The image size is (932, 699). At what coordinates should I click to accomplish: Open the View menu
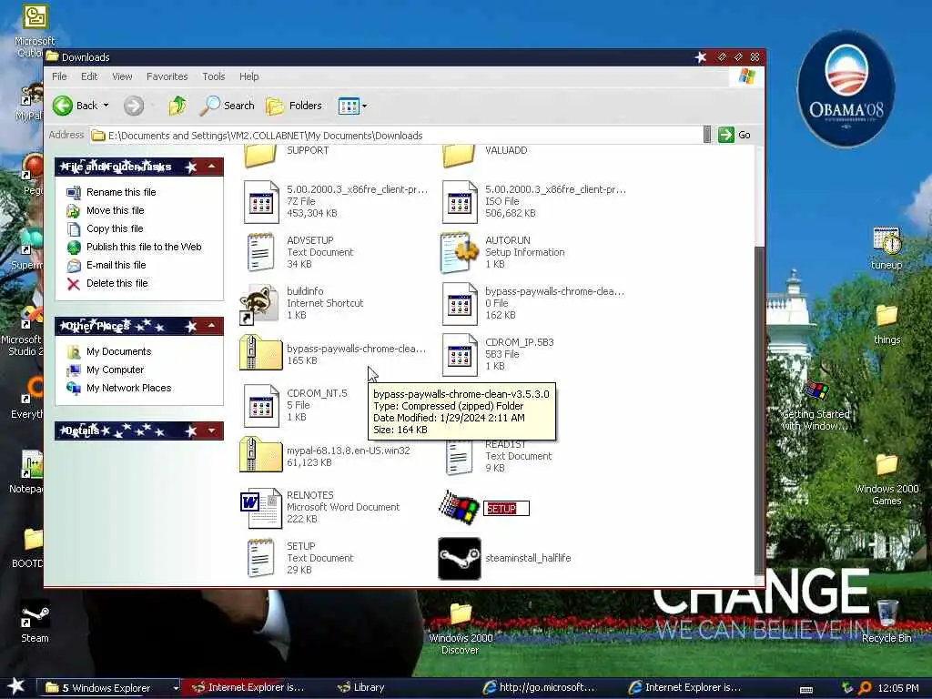[122, 76]
